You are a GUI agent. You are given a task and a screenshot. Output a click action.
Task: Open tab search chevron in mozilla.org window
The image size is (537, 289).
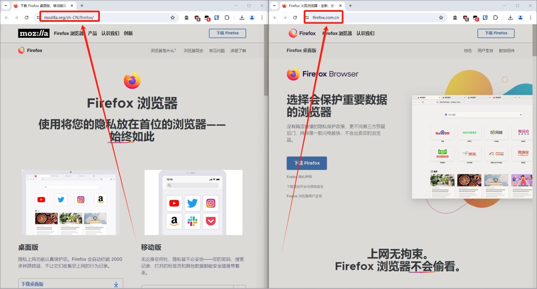pos(6,5)
